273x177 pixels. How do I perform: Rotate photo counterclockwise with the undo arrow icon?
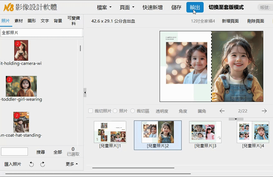coord(31,164)
